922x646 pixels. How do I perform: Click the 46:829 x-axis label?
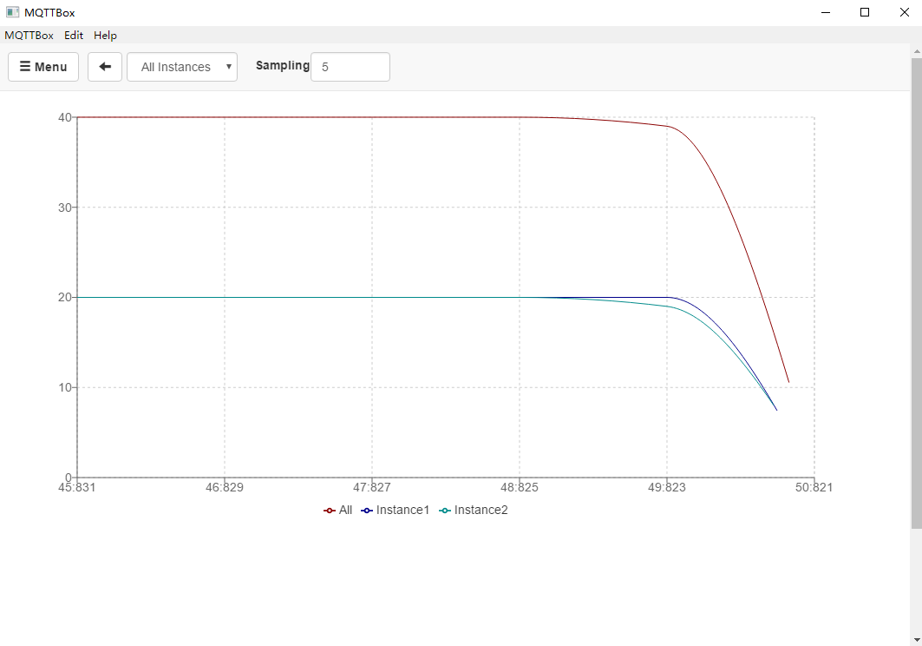[x=224, y=487]
